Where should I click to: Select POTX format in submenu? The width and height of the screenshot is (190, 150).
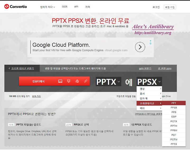click(x=174, y=121)
